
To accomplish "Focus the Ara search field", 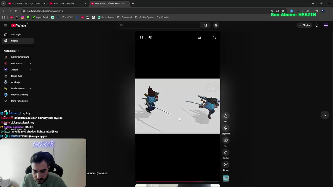I will 159,25.
